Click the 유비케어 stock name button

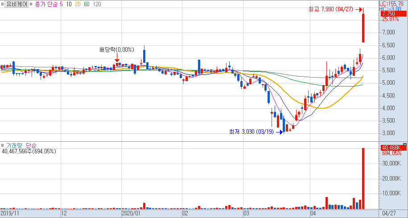coord(16,4)
